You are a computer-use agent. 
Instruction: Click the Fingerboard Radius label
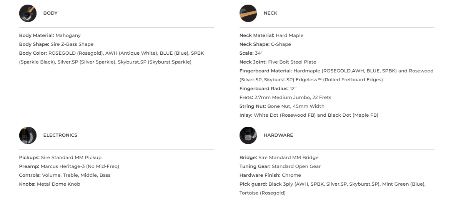tap(264, 89)
